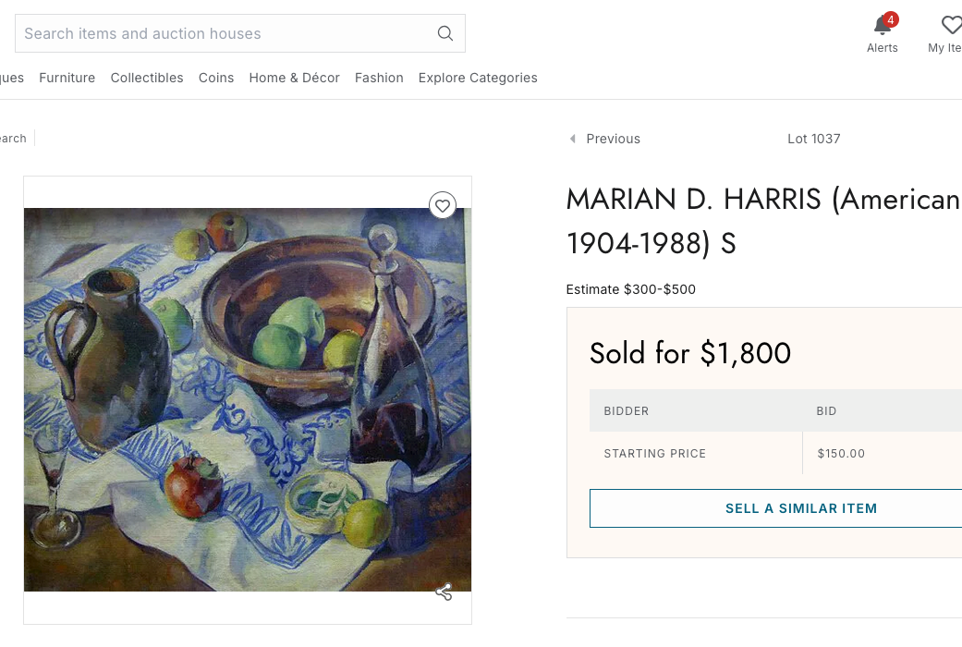962x647 pixels.
Task: Select the Furniture category
Action: pos(67,78)
